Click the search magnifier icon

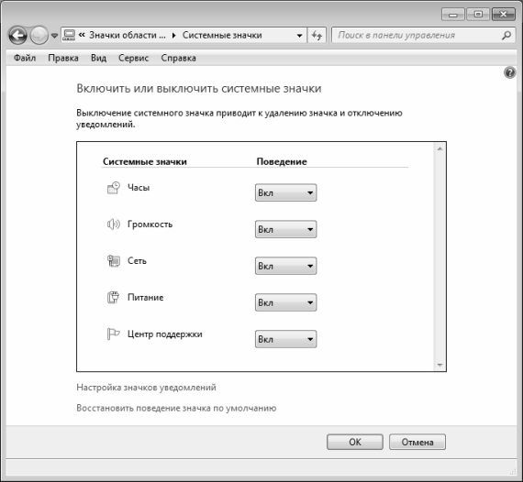(x=506, y=35)
